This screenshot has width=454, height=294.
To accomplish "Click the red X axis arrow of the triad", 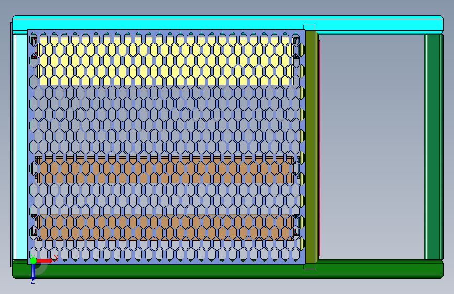I will coord(44,261).
